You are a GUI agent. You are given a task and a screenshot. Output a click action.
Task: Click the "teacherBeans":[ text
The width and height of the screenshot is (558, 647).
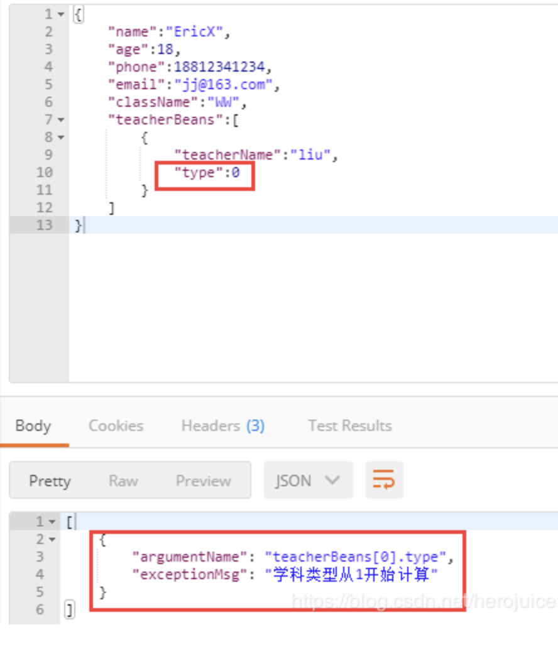coord(173,120)
